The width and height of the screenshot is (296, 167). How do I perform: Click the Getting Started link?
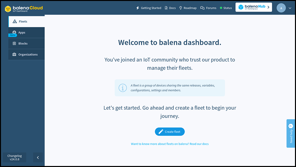pyautogui.click(x=149, y=8)
